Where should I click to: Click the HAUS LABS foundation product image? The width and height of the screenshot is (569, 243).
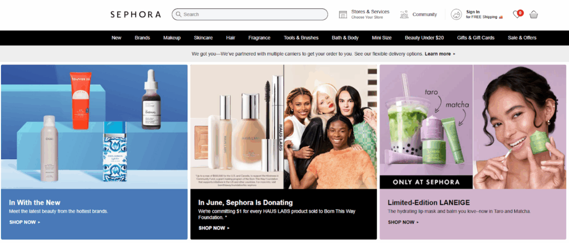[x=237, y=126]
